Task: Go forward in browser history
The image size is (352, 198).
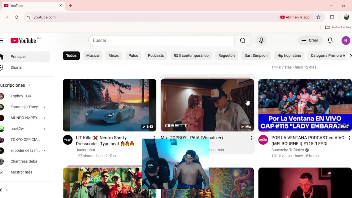Action: pyautogui.click(x=7, y=17)
